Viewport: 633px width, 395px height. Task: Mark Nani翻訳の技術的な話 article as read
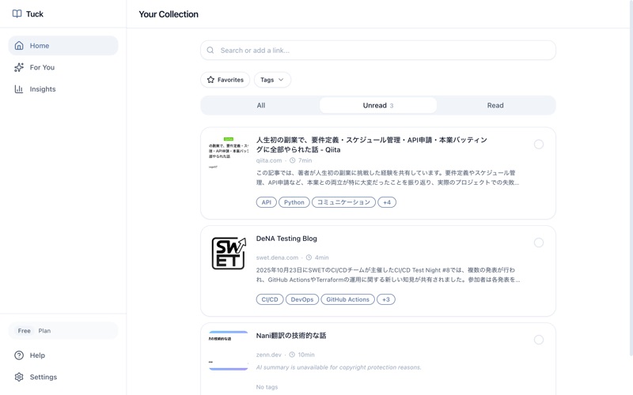point(539,340)
